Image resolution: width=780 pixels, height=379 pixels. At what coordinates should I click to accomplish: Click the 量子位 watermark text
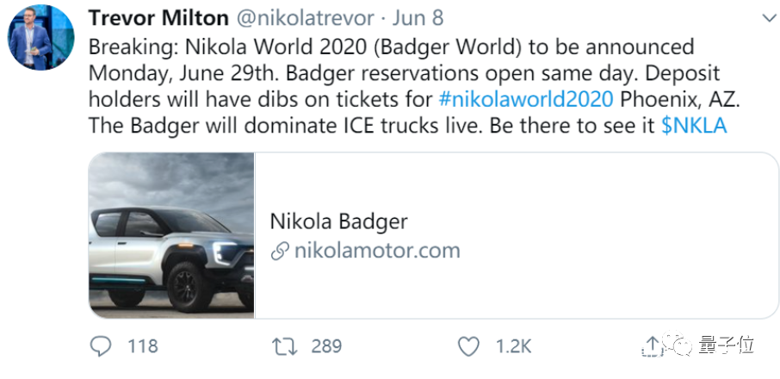[728, 346]
